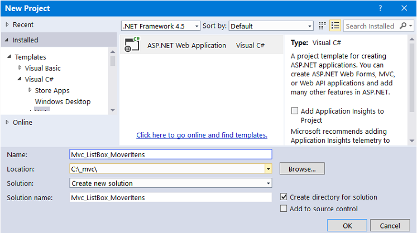Open the Location history dropdown arrow
This screenshot has width=417, height=233.
click(x=269, y=169)
